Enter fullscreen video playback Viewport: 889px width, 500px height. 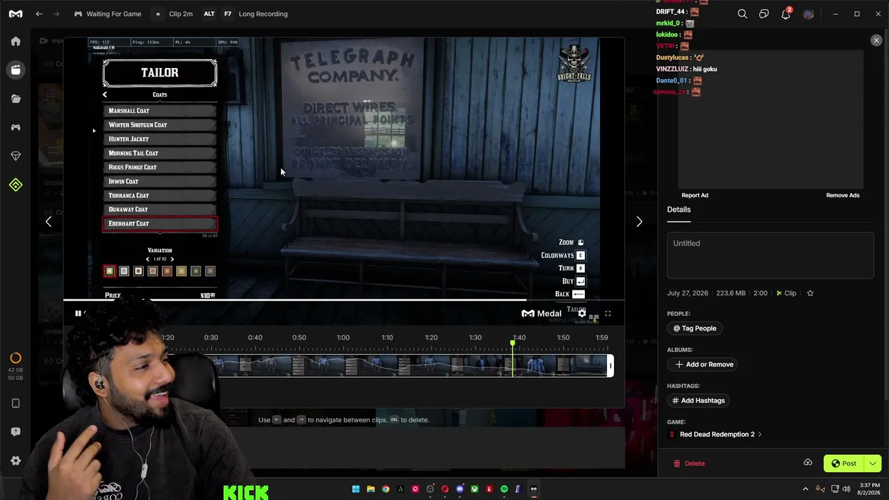(x=608, y=314)
